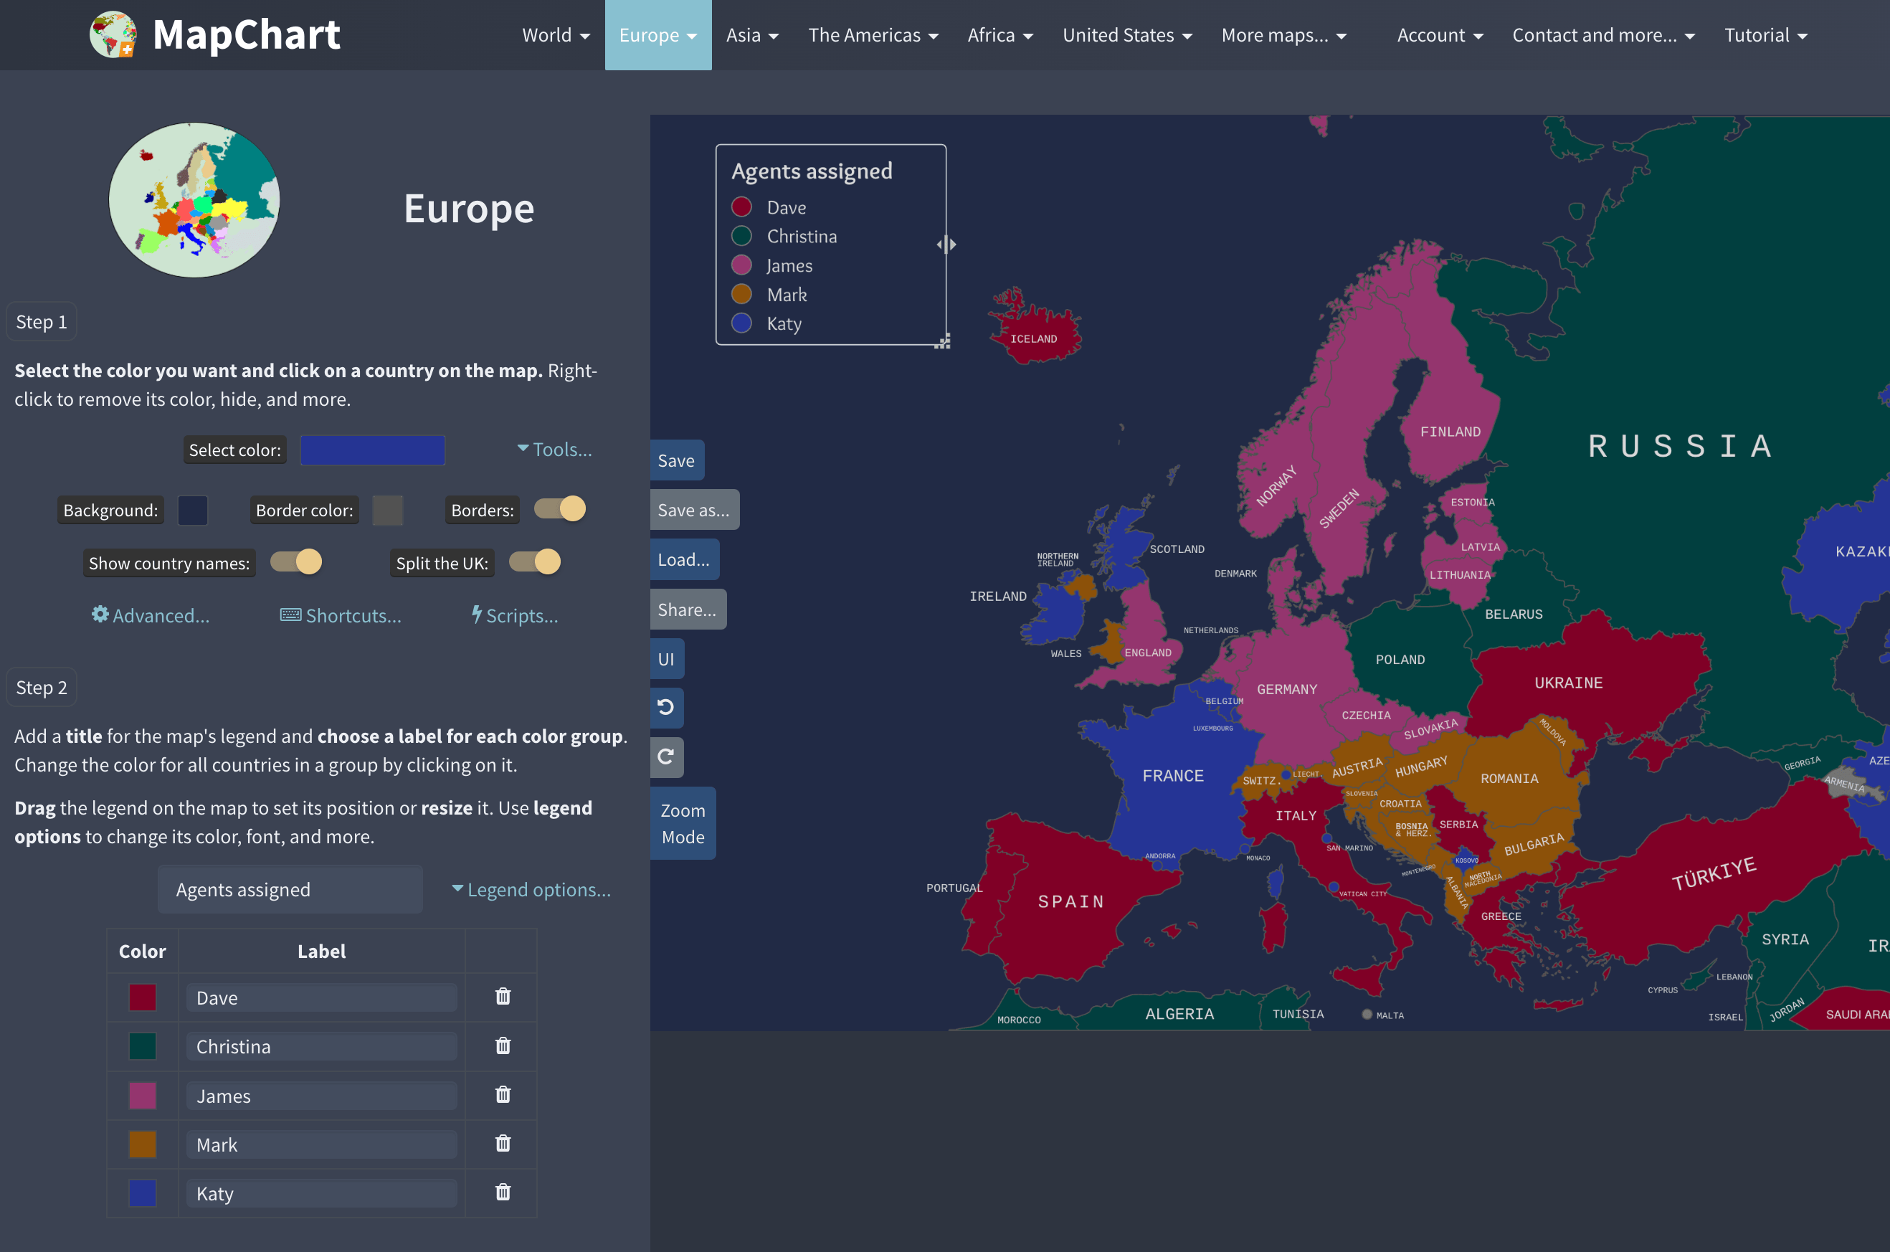Viewport: 1890px width, 1252px height.
Task: Open the More maps dropdown
Action: click(x=1281, y=35)
